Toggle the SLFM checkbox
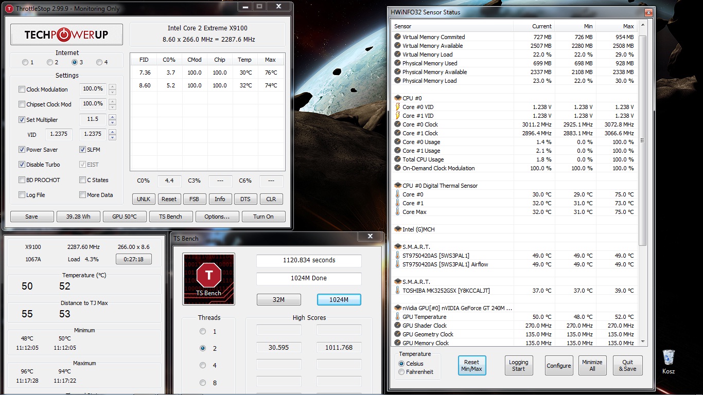The width and height of the screenshot is (703, 395). 82,150
